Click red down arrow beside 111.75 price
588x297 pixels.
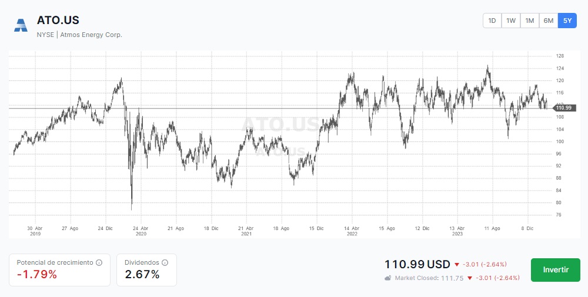click(470, 278)
